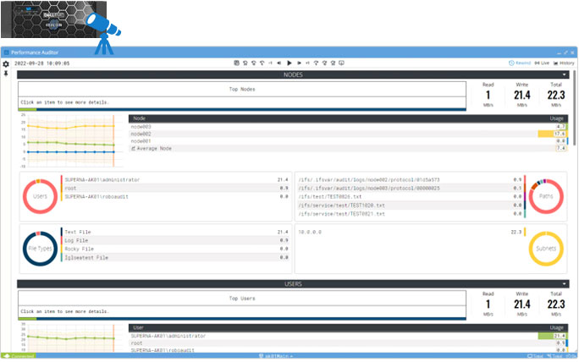Click the Paths donut chart

pyautogui.click(x=546, y=196)
